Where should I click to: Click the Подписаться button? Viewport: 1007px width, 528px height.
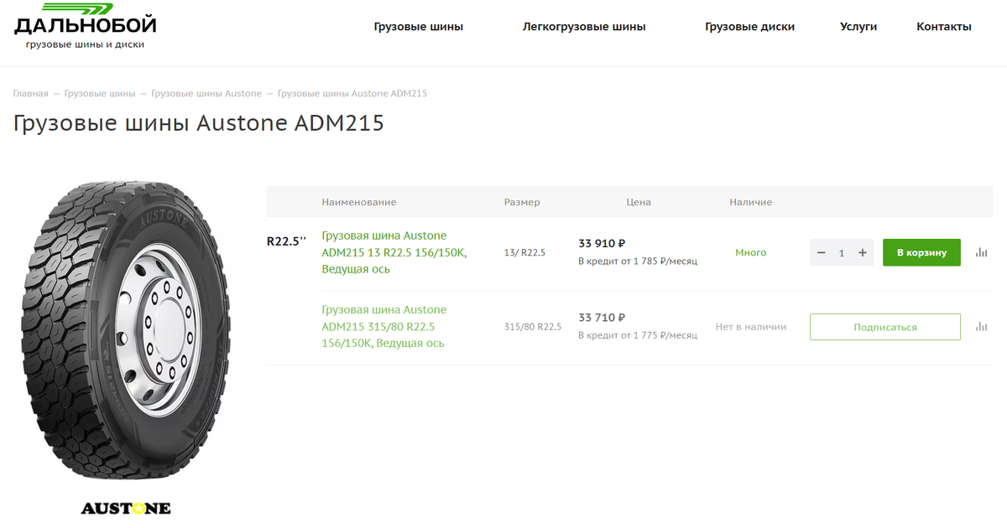[x=885, y=327]
